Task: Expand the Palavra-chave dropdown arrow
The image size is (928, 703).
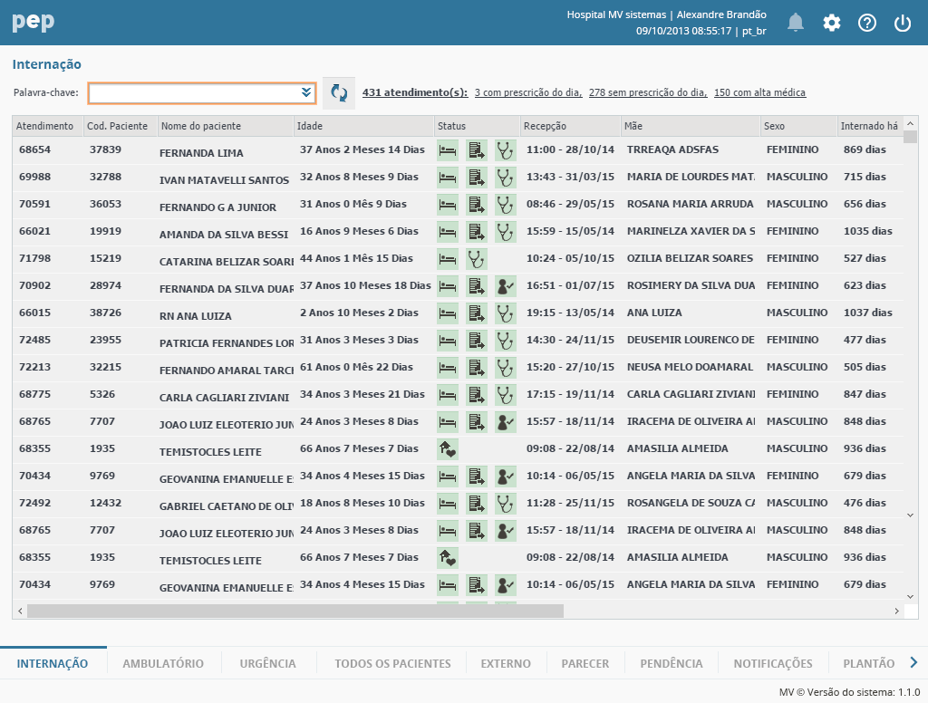Action: click(x=306, y=92)
